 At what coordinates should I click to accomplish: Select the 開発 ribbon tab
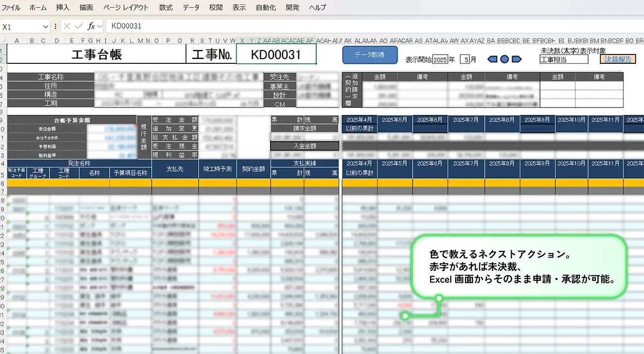(x=292, y=7)
